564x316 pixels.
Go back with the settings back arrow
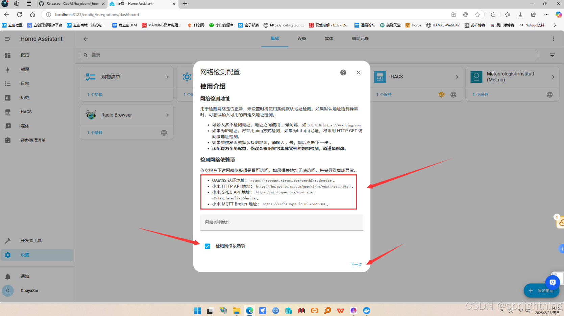(86, 39)
